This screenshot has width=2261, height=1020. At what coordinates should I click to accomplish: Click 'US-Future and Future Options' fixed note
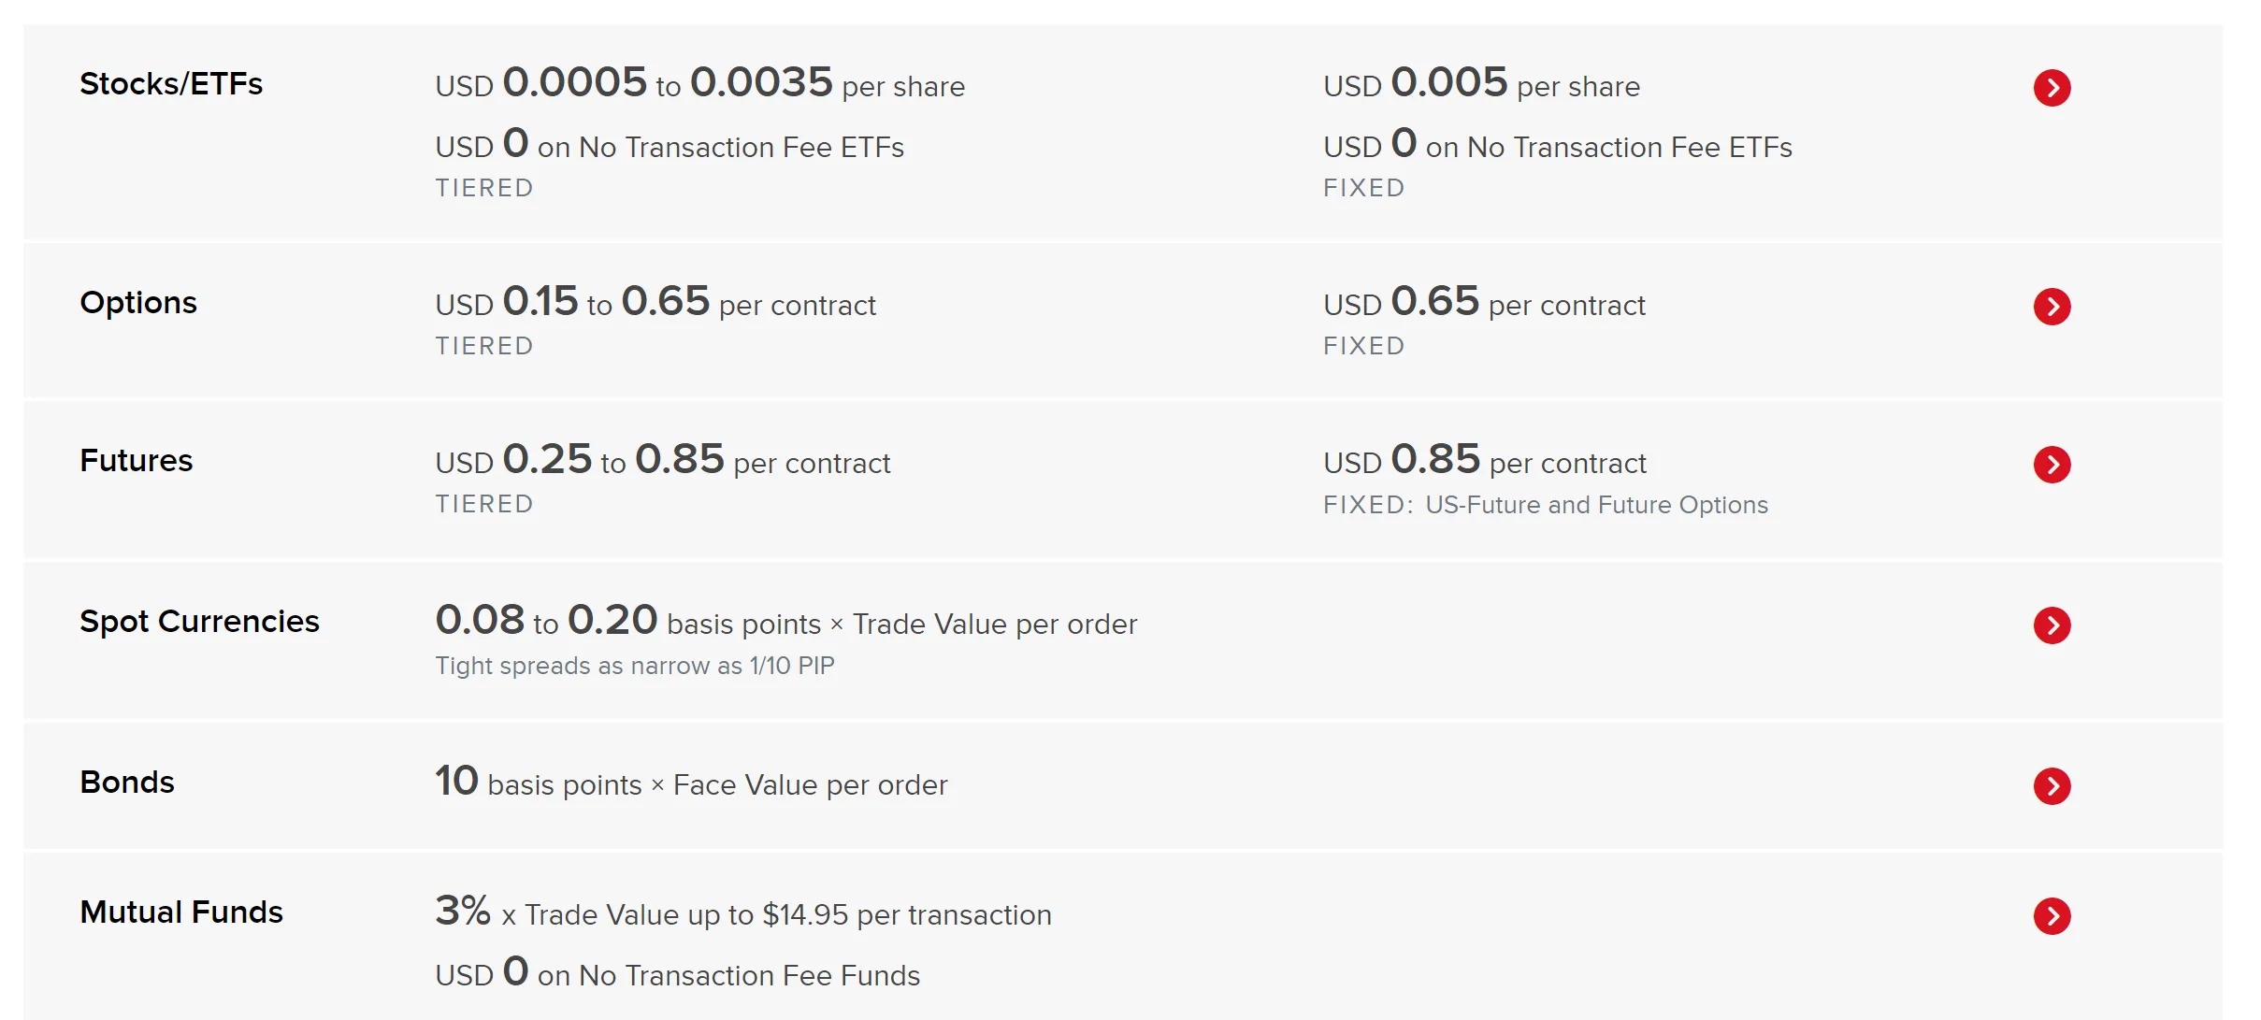(1596, 505)
